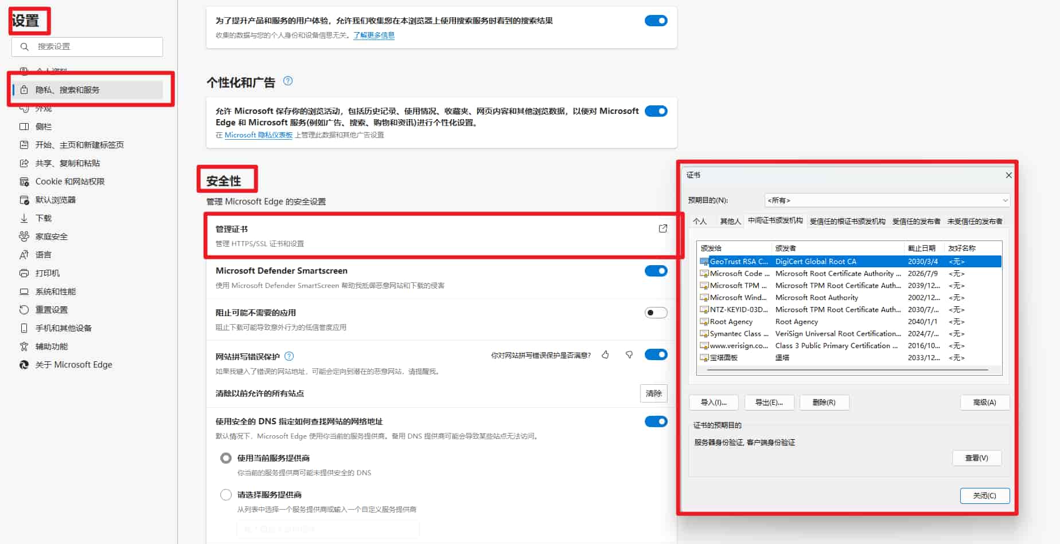This screenshot has width=1060, height=544.
Task: Select 系统和性能 in the sidebar
Action: tap(55, 291)
